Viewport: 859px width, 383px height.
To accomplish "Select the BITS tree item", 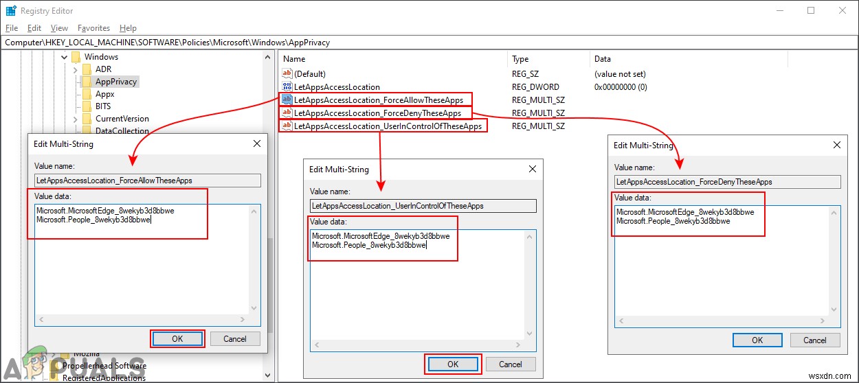I will pos(103,106).
